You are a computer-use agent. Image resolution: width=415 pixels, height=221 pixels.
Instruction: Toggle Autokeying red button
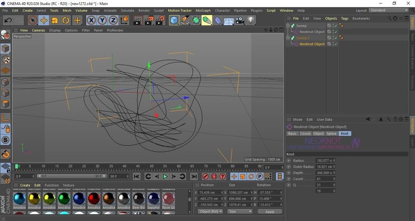point(214,177)
